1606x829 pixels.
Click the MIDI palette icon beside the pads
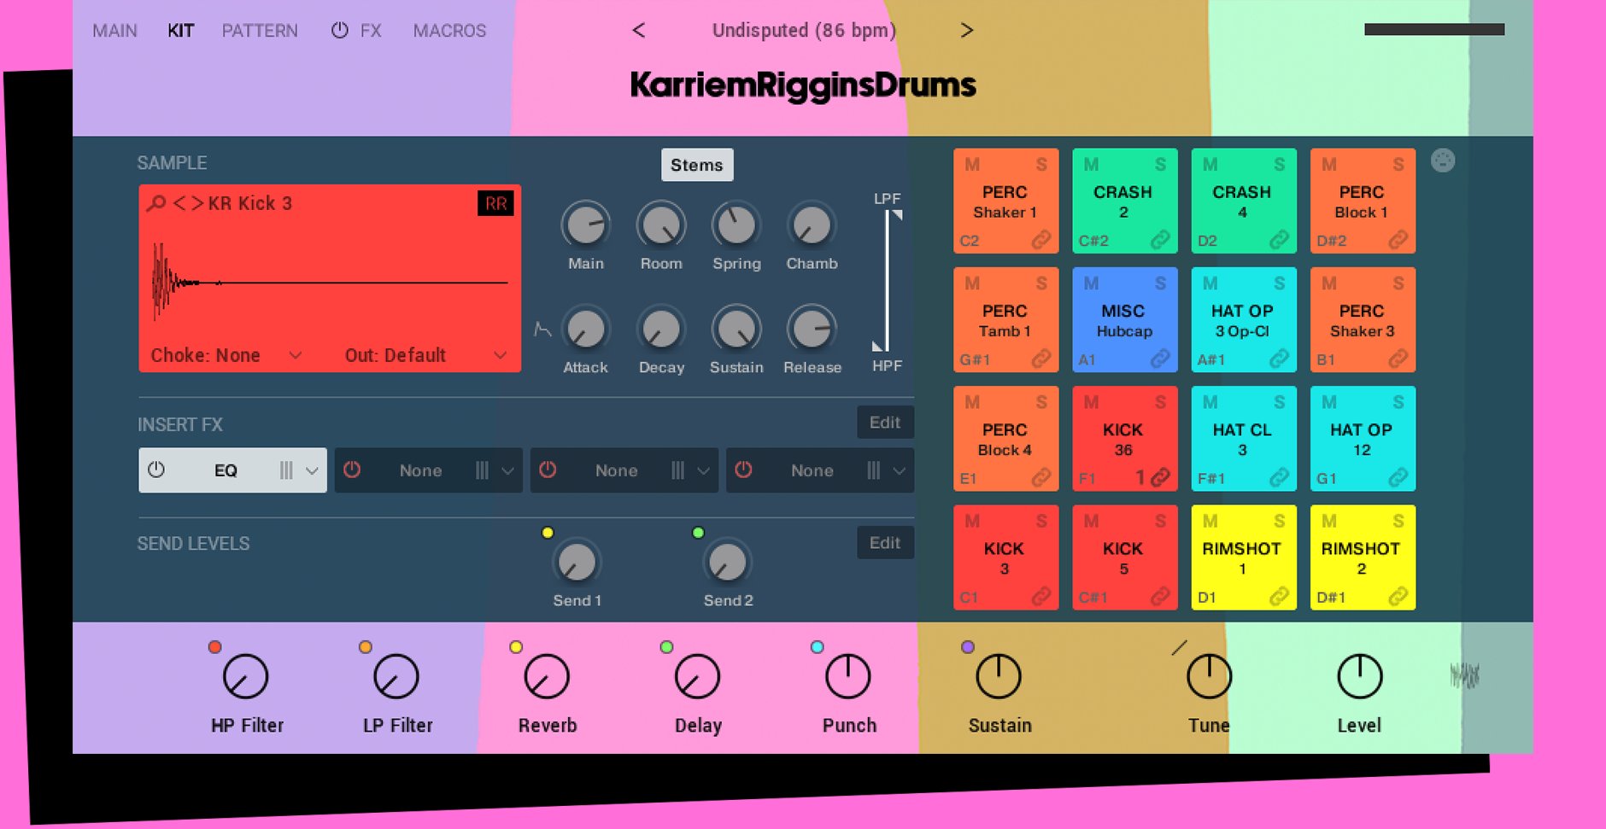tap(1442, 161)
